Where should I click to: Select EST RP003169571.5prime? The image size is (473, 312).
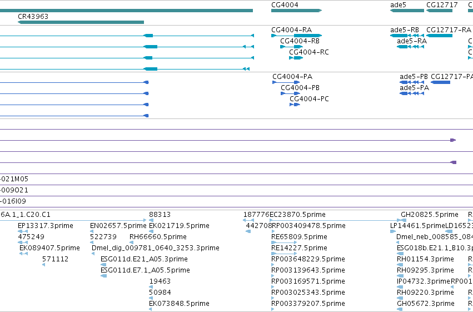(308, 281)
